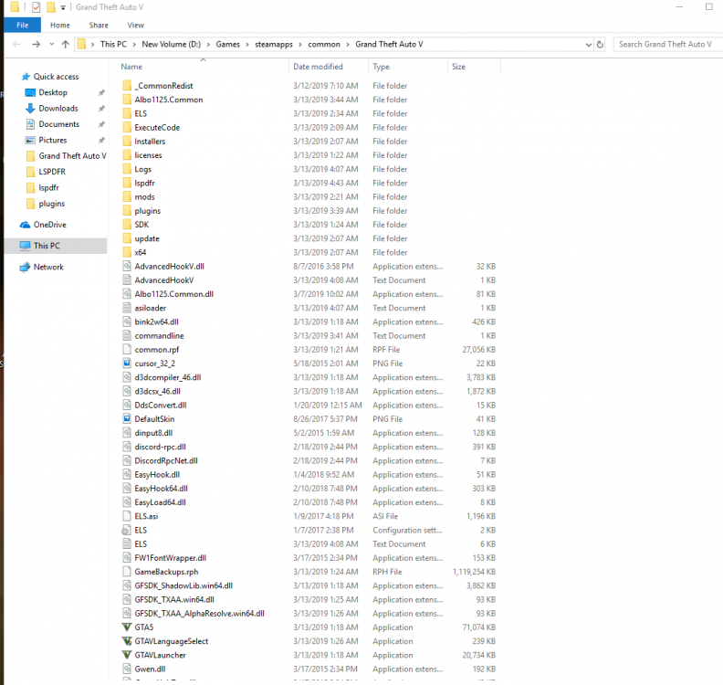Click the update folder icon
723x685 pixels.
[x=127, y=238]
